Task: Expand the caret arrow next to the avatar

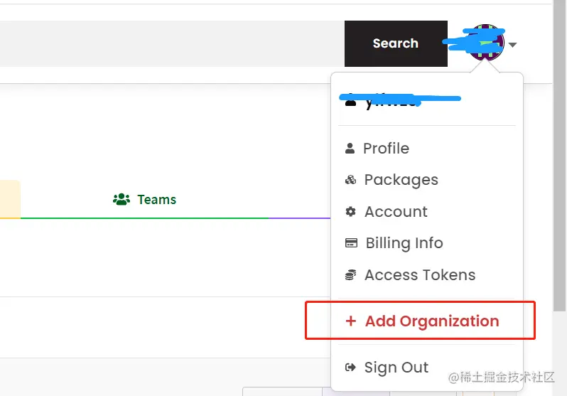Action: coord(513,46)
